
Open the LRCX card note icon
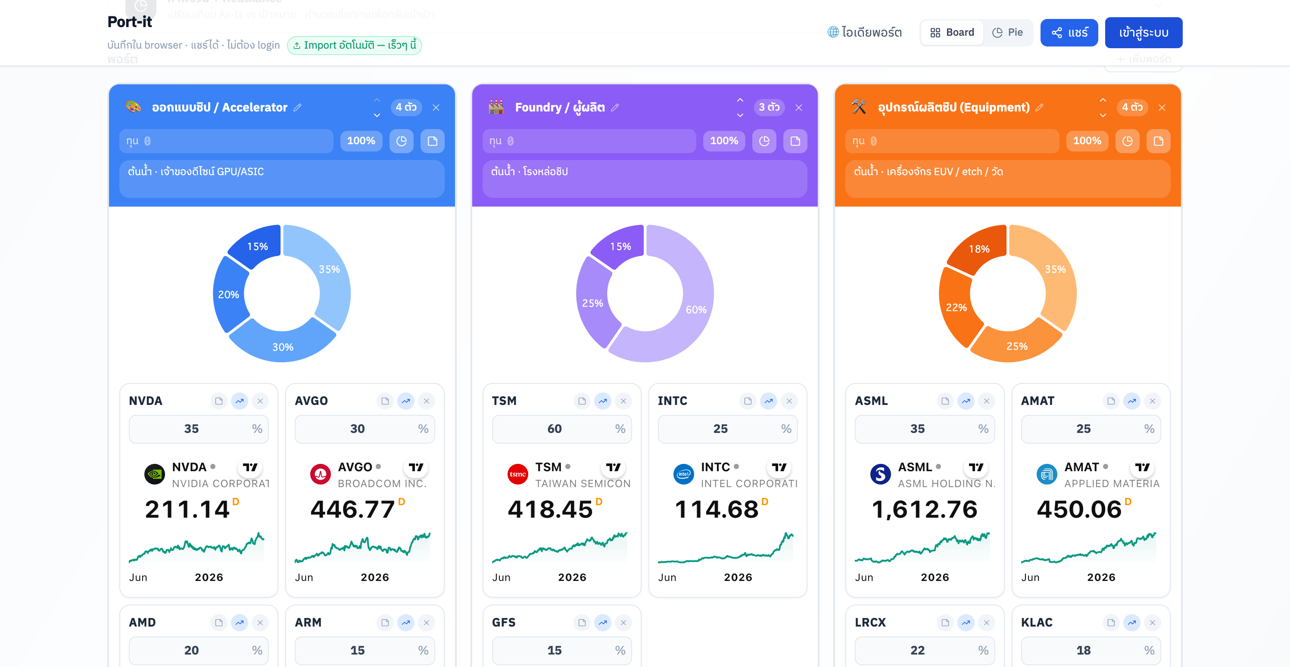pyautogui.click(x=945, y=623)
